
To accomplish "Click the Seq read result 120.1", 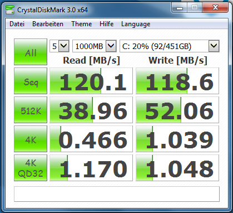I will 91,81.
